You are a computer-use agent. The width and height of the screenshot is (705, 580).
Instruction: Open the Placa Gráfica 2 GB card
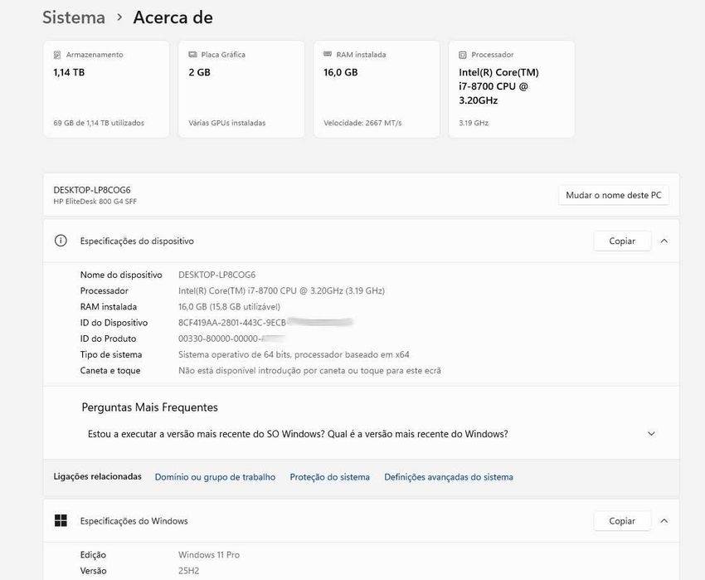pyautogui.click(x=241, y=89)
